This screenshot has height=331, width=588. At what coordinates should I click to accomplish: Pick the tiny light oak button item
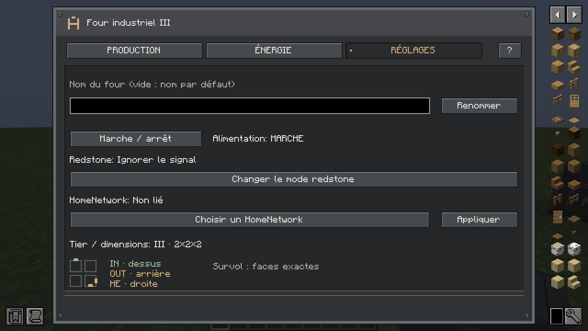click(x=557, y=134)
